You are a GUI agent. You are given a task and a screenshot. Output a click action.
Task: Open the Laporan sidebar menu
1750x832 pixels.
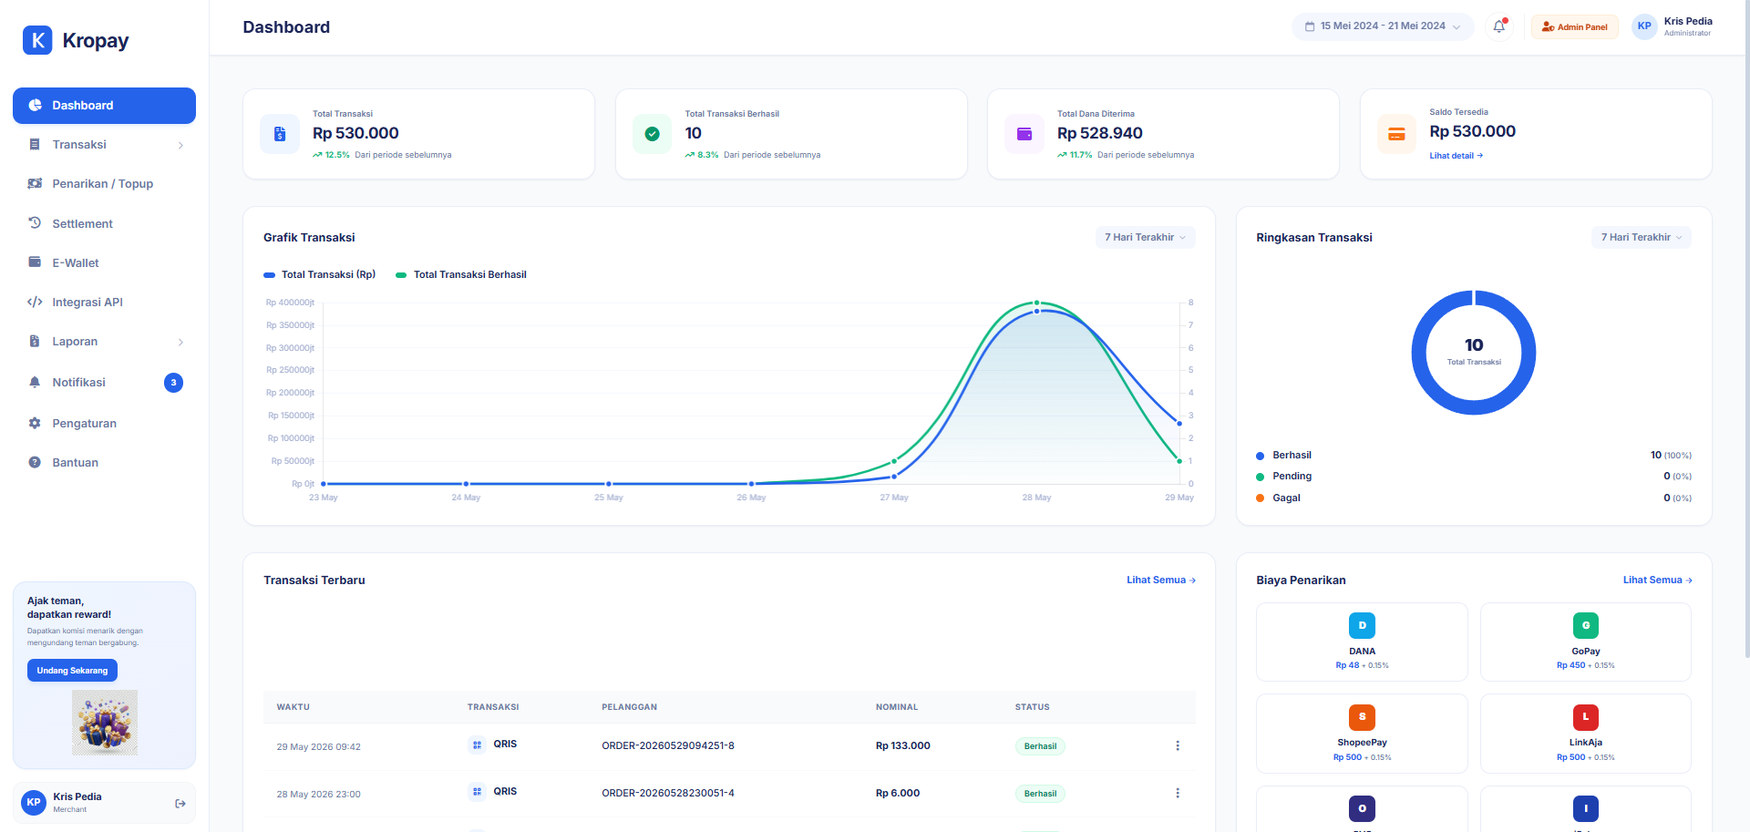point(104,342)
